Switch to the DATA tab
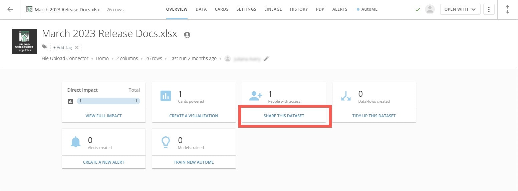This screenshot has width=518, height=191. click(x=201, y=9)
